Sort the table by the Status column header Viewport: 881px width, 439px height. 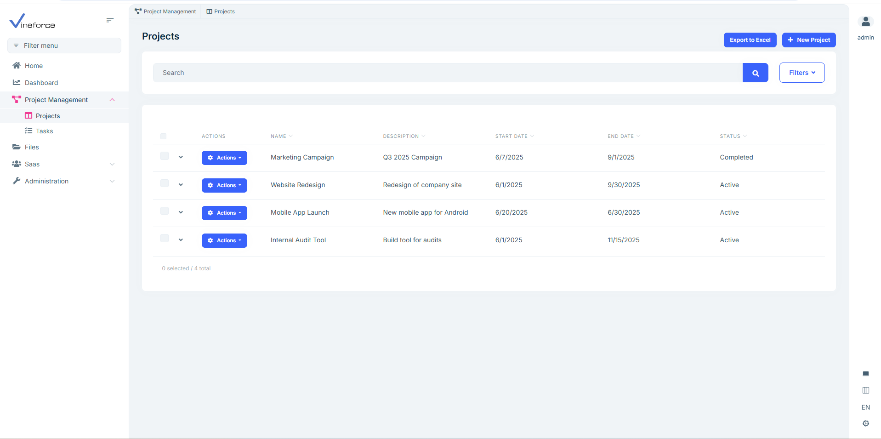click(730, 136)
